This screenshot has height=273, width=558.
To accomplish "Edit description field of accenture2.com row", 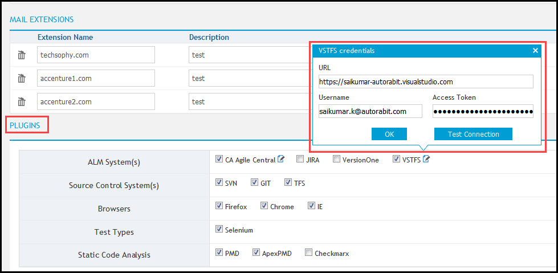I will (x=250, y=102).
